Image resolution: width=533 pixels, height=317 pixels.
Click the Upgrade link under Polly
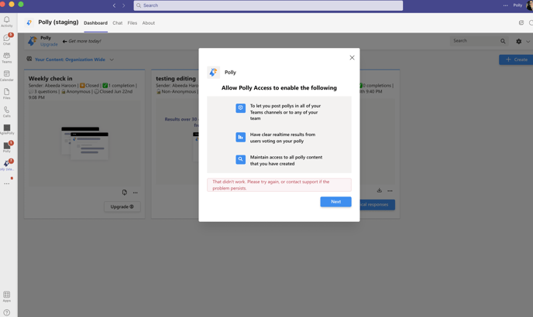click(x=49, y=45)
